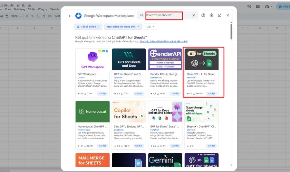Image resolution: width=290 pixels, height=172 pixels.
Task: Click the paint format icon in Sheets
Action: 7,16
